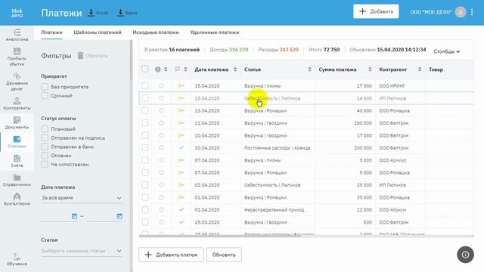
Task: Select Платежи in the sidebar
Action: (x=17, y=142)
